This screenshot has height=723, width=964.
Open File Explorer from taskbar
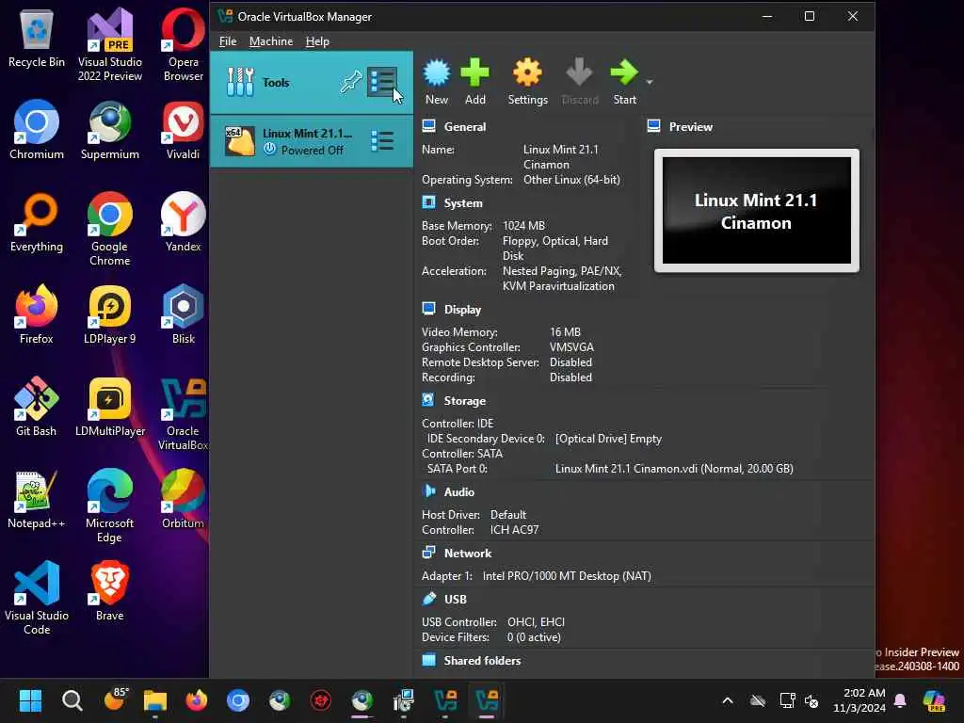click(155, 700)
